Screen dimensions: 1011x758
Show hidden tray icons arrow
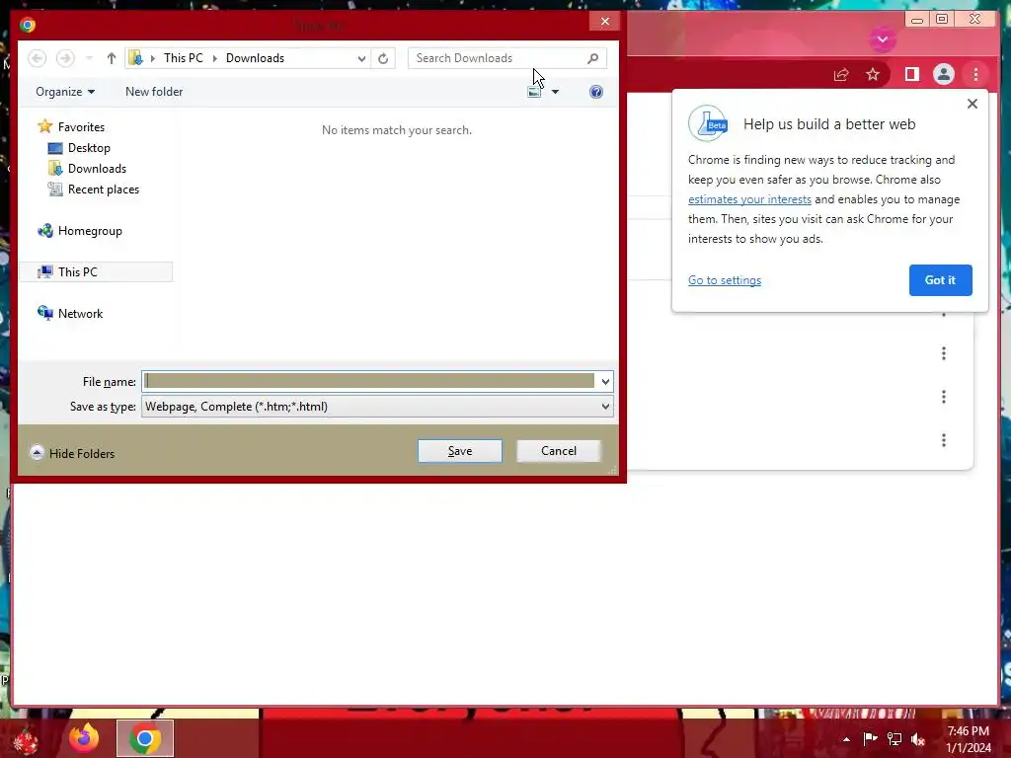[846, 739]
